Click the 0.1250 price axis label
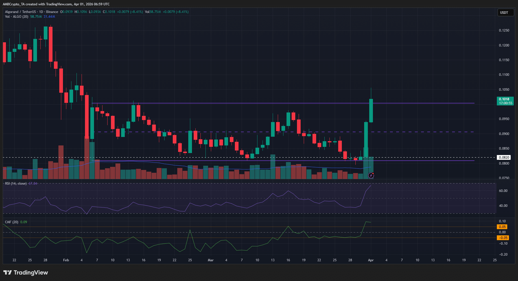This screenshot has width=518, height=281. click(x=504, y=30)
